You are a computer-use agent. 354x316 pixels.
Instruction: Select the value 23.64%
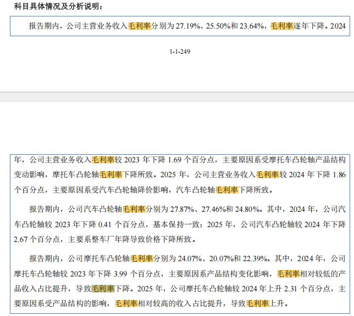point(252,26)
